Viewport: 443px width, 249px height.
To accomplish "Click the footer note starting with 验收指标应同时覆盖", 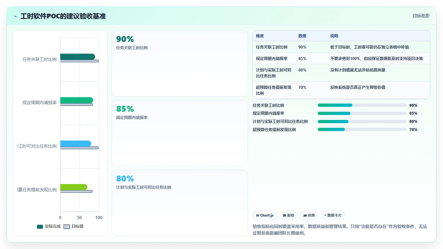I will [340, 230].
